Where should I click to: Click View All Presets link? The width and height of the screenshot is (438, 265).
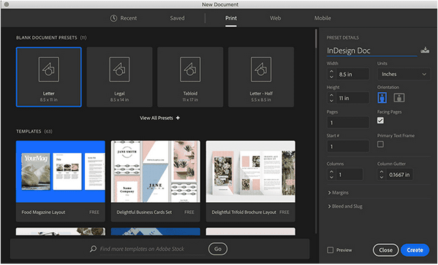click(x=159, y=118)
